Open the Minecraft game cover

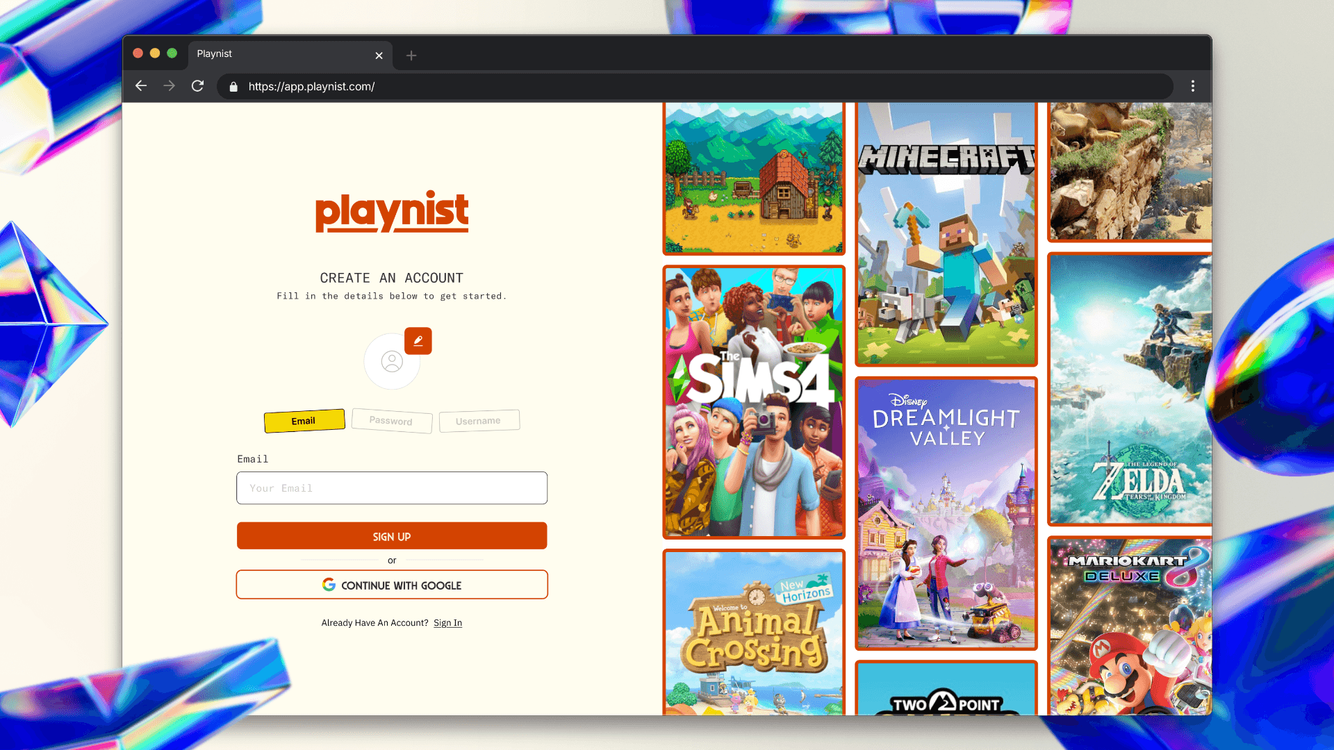[x=946, y=234]
